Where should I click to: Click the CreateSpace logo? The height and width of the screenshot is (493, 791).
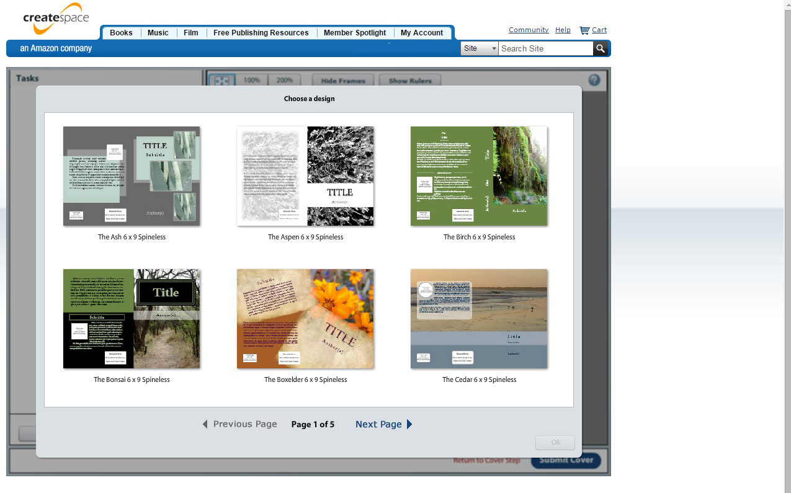[56, 20]
